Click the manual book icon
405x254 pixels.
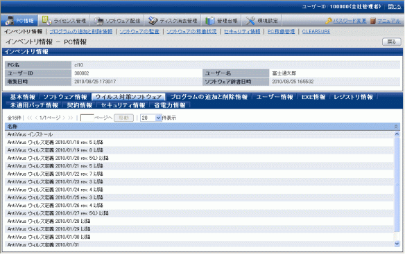[x=372, y=21]
